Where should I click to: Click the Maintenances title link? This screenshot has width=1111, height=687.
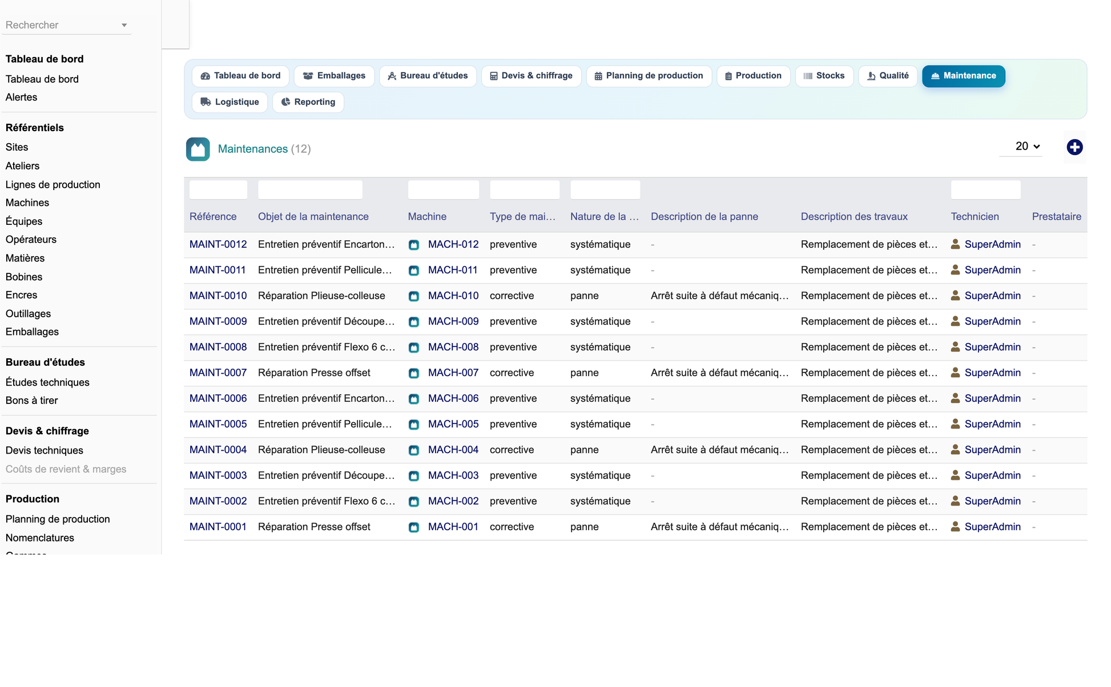[x=253, y=149]
